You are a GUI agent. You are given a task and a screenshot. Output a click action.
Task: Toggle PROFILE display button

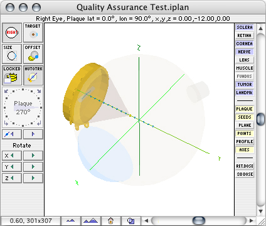point(245,142)
